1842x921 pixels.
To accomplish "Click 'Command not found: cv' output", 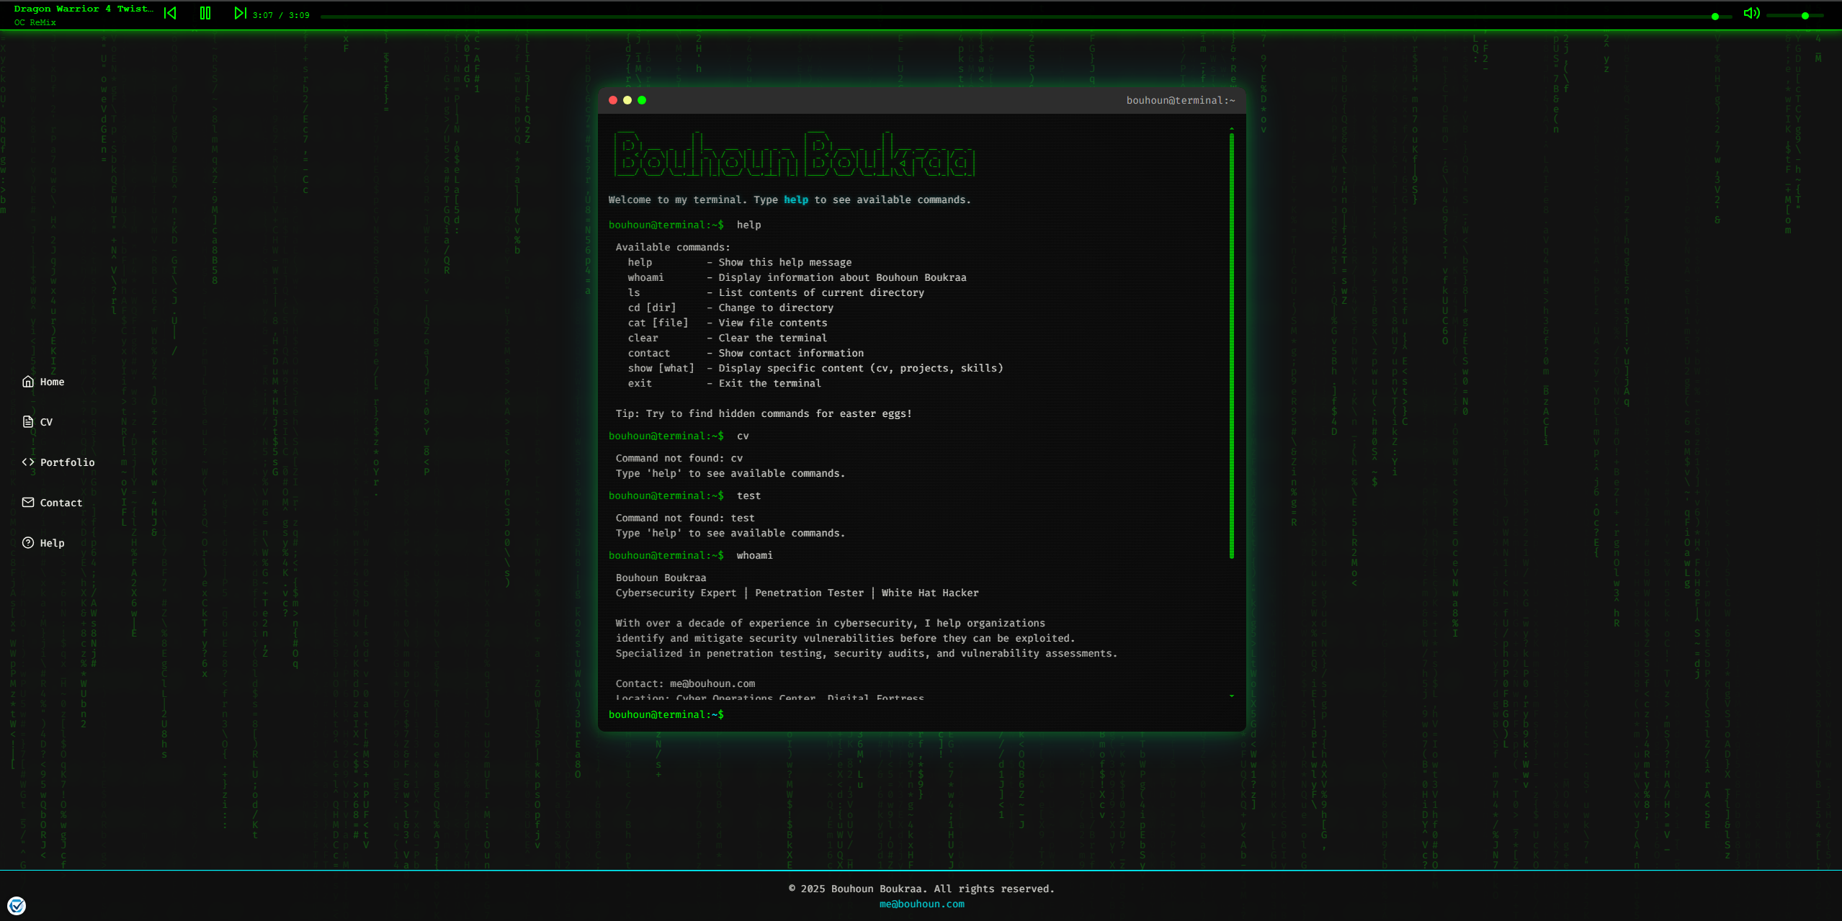I will (679, 459).
